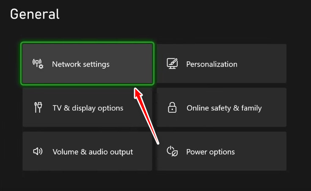The width and height of the screenshot is (311, 191).
Task: Click the Network settings antenna gear icon
Action: pos(38,64)
